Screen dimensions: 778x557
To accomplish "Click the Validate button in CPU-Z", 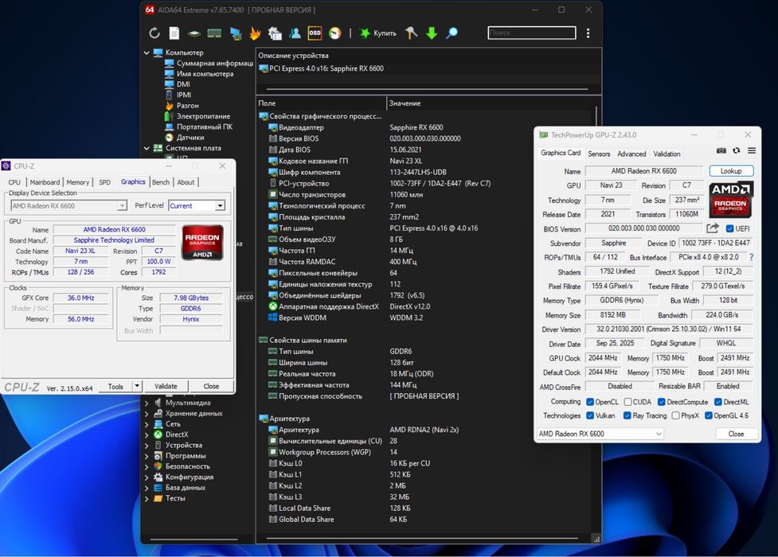I will (x=166, y=387).
